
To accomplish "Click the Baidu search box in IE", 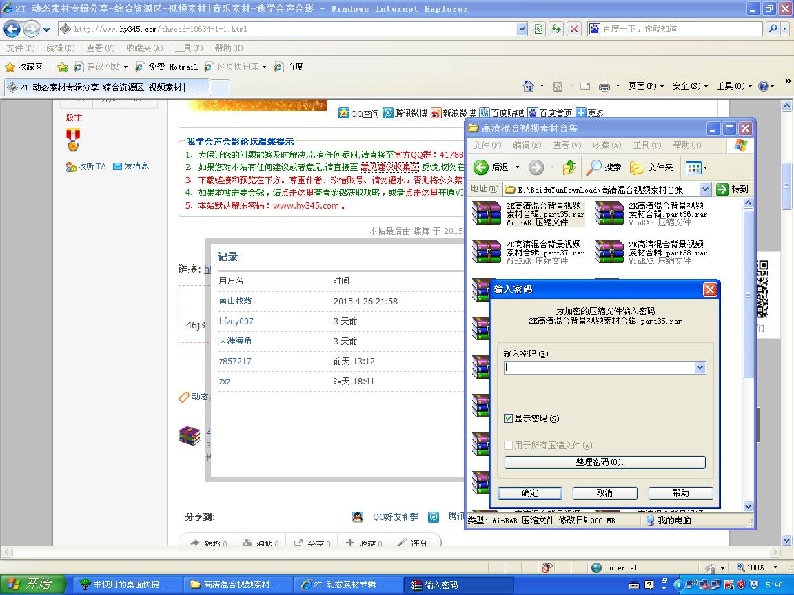I will point(675,29).
